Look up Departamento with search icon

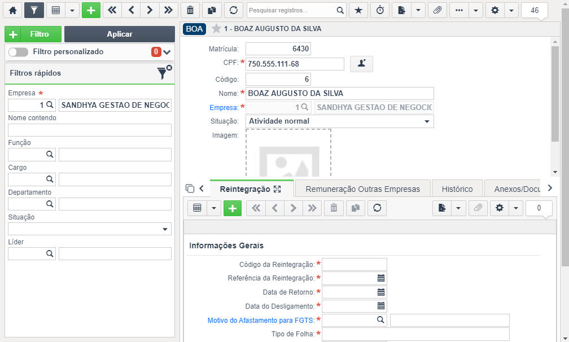tap(50, 204)
